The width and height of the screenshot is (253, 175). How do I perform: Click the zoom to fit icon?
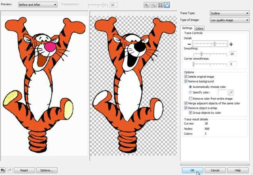(x=160, y=5)
